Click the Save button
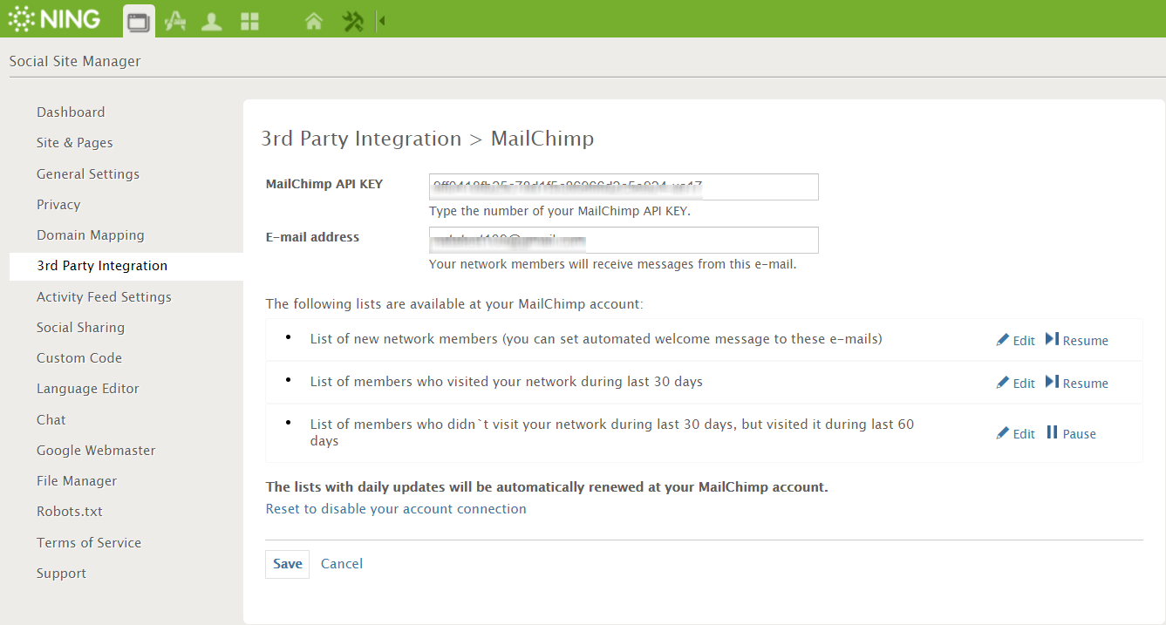Image resolution: width=1166 pixels, height=625 pixels. coord(288,564)
